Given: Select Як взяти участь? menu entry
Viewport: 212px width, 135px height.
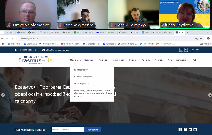Looking at the screenshot, I should (82, 84).
